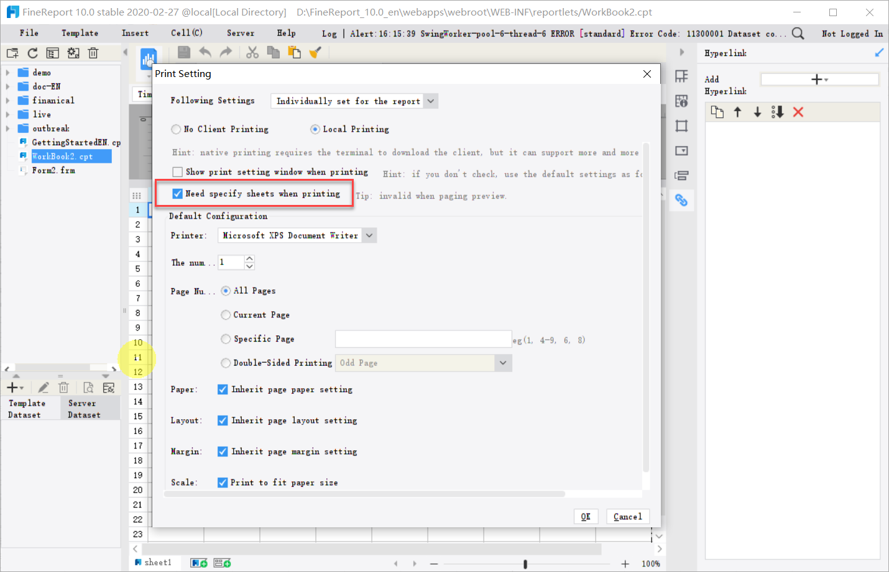Click the zoom slider handle at the bottom

point(525,564)
